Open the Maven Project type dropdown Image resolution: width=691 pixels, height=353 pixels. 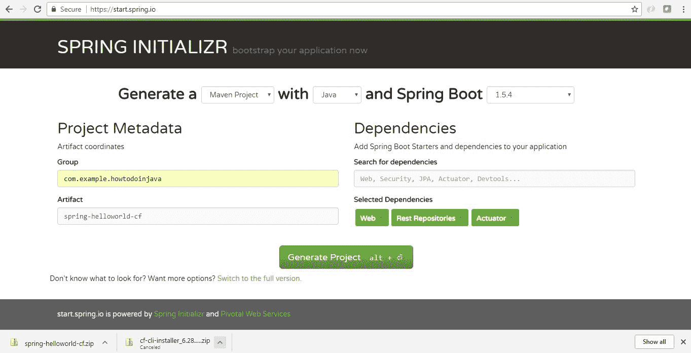coord(238,95)
